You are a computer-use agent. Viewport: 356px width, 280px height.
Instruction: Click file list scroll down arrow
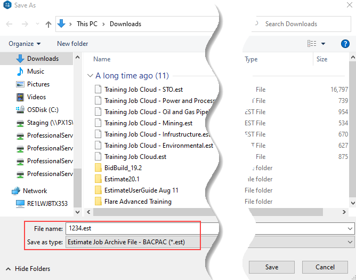(x=353, y=203)
